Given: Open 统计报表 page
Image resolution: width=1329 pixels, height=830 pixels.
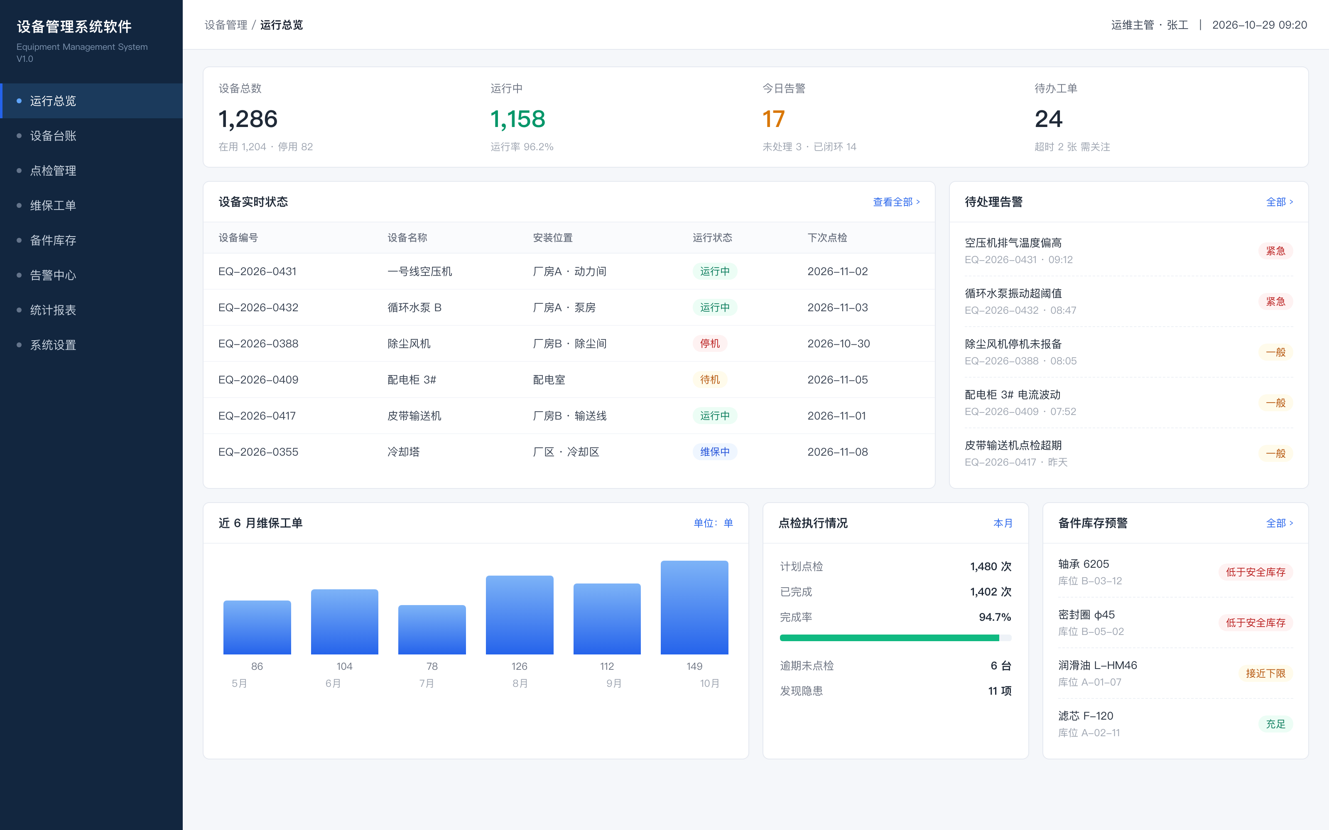Looking at the screenshot, I should [x=91, y=310].
